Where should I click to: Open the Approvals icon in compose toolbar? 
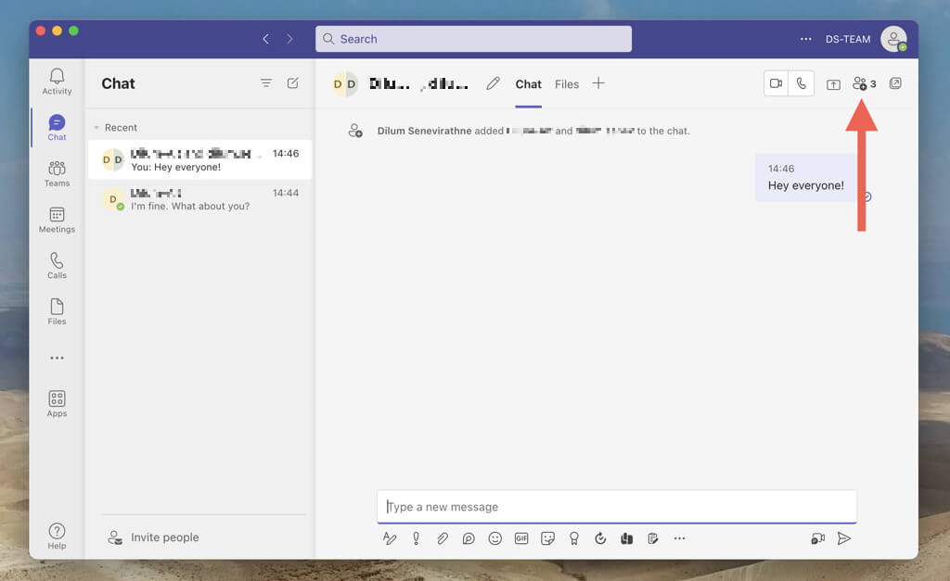pyautogui.click(x=600, y=538)
